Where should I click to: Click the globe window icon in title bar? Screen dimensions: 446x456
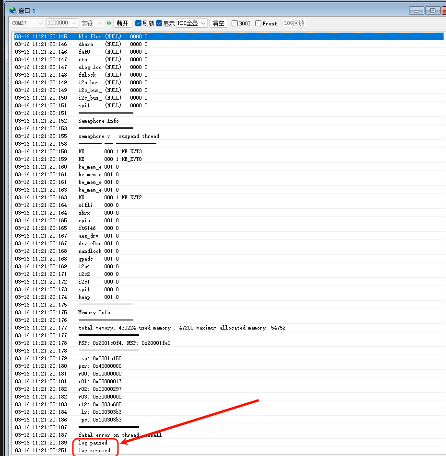coord(12,11)
